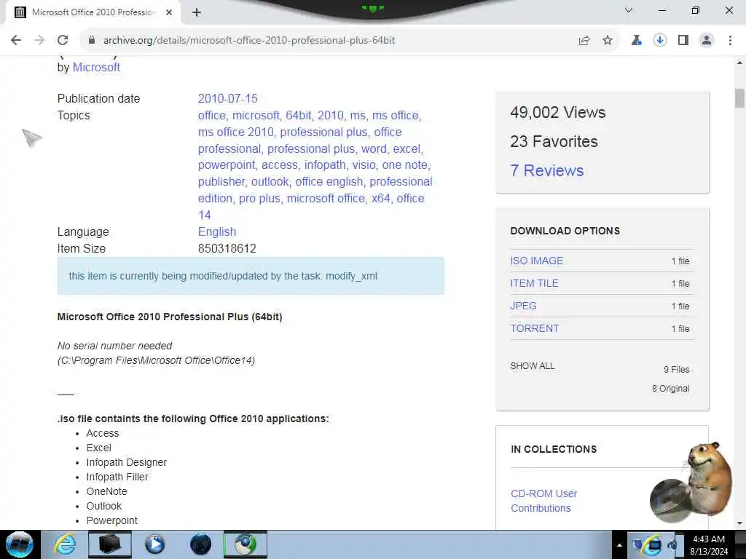This screenshot has width=746, height=559.
Task: Open tab search chevron
Action: (x=629, y=10)
